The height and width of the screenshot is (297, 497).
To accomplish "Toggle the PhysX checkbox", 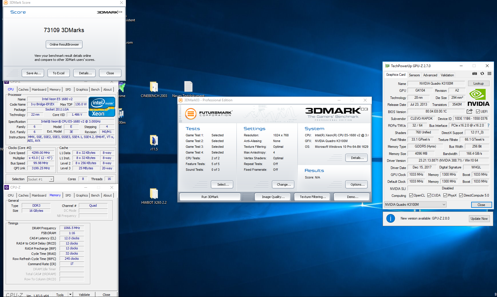I will click(x=445, y=195).
